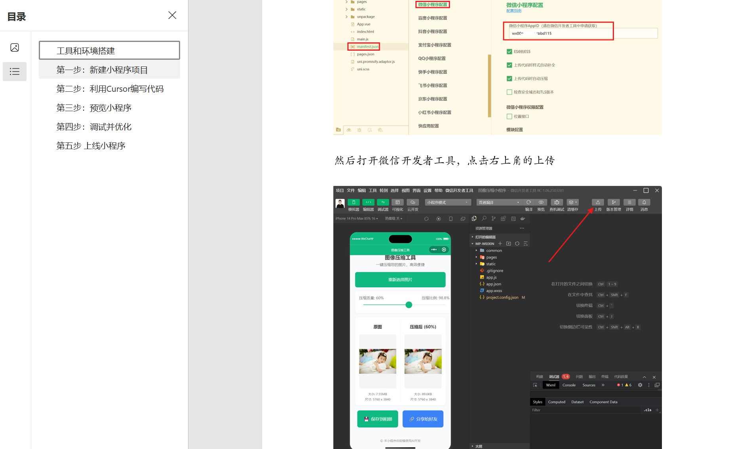Image resolution: width=732 pixels, height=449 pixels.
Task: Open the 消息 notification bell
Action: pos(644,203)
